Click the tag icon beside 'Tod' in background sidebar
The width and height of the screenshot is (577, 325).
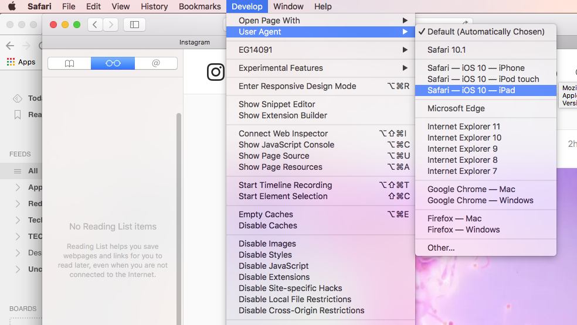click(x=17, y=98)
